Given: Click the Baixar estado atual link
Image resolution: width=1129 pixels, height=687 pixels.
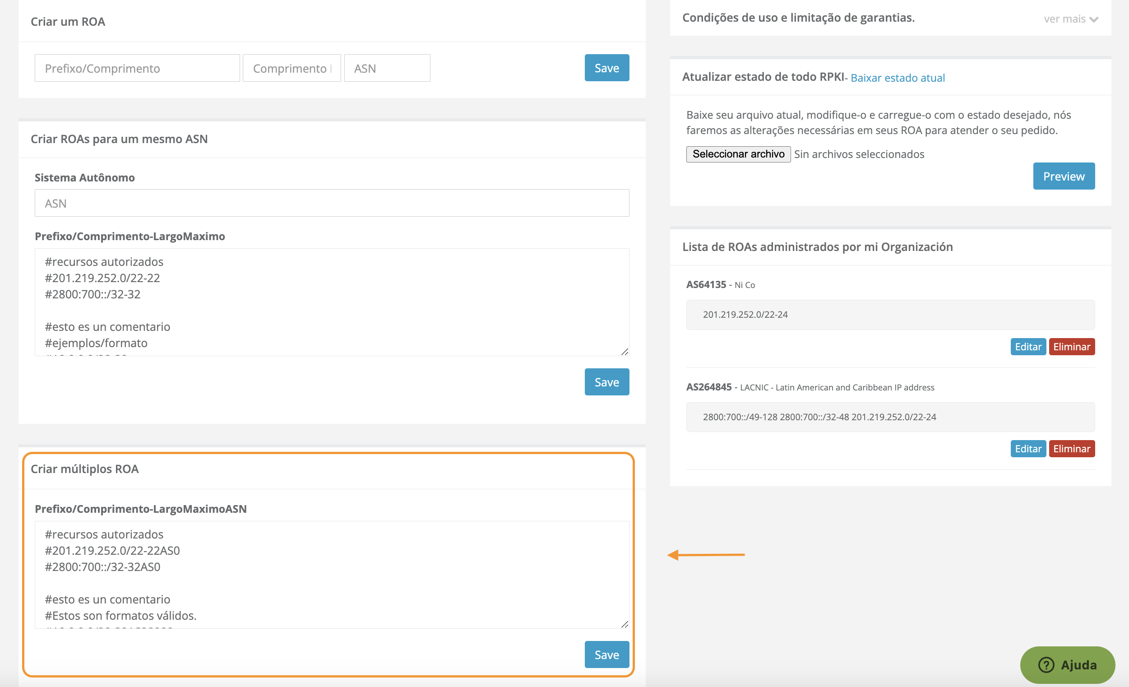Looking at the screenshot, I should point(897,78).
